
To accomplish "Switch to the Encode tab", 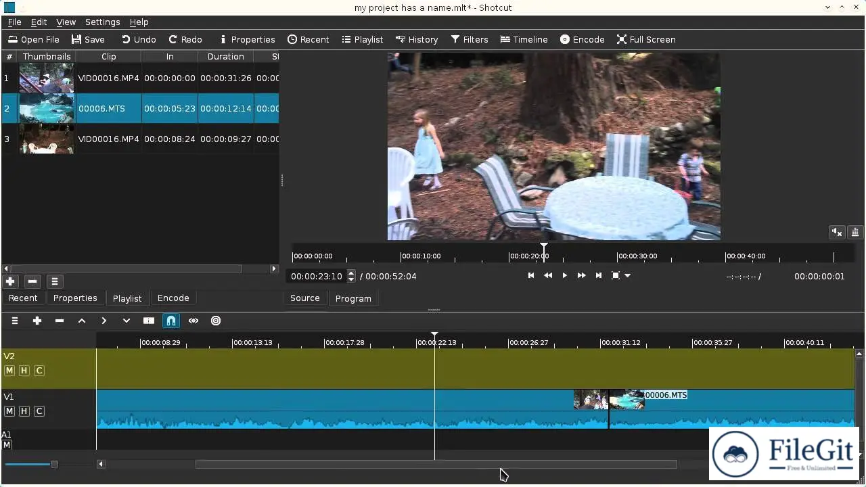I will coord(173,298).
